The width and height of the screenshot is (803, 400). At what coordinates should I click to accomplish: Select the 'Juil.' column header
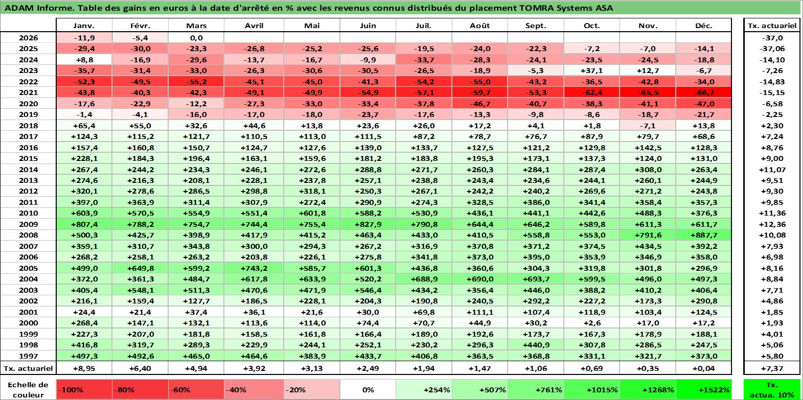pyautogui.click(x=424, y=26)
